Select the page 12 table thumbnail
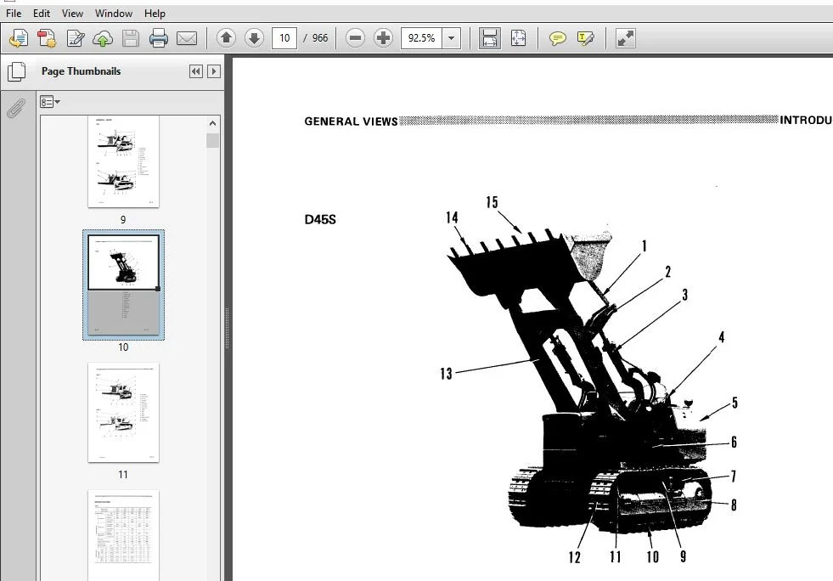833x581 pixels. (123, 535)
